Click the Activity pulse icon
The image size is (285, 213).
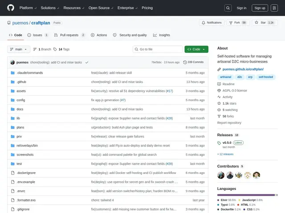coord(219,97)
